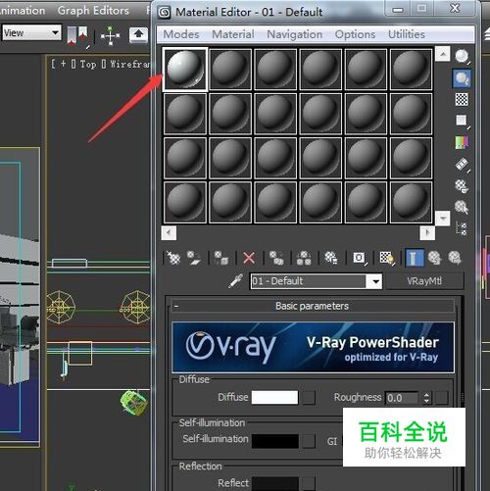
Task: Click Self-illumination map slot button
Action: click(x=309, y=441)
